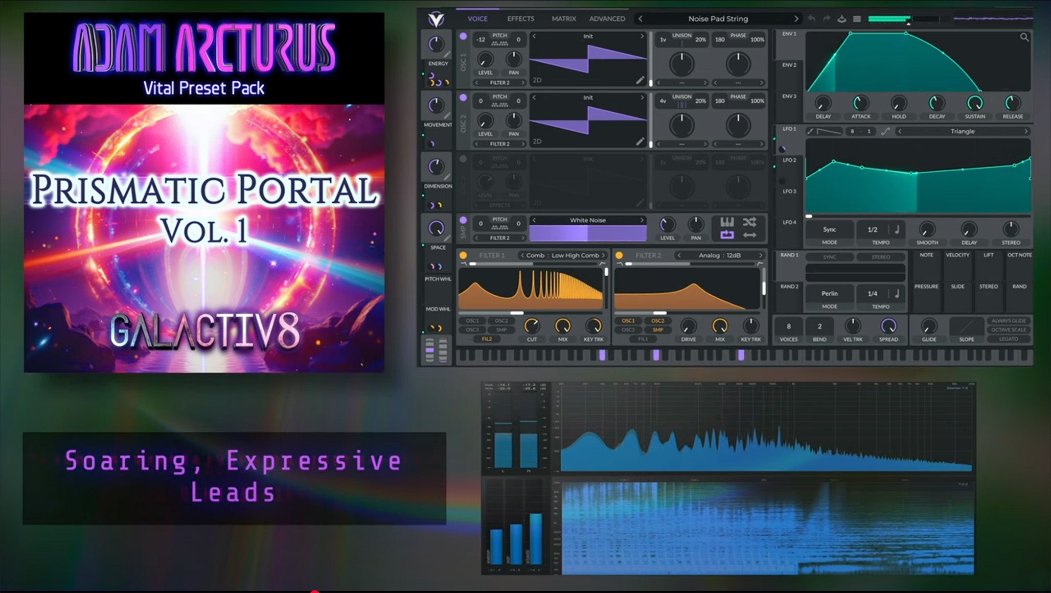This screenshot has height=593, width=1051.
Task: Click the OCTAVE SCALE button
Action: coord(1009,330)
